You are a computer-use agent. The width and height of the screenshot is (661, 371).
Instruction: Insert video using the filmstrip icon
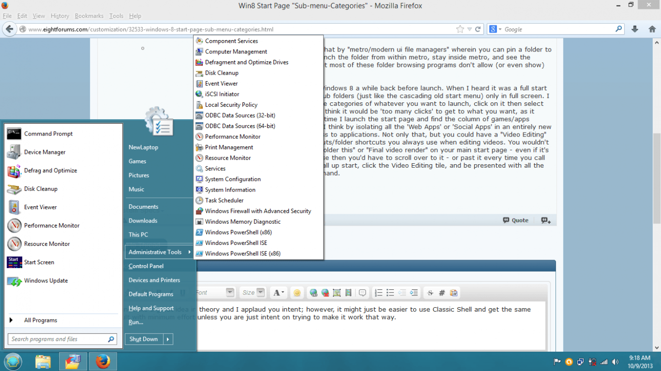point(348,293)
